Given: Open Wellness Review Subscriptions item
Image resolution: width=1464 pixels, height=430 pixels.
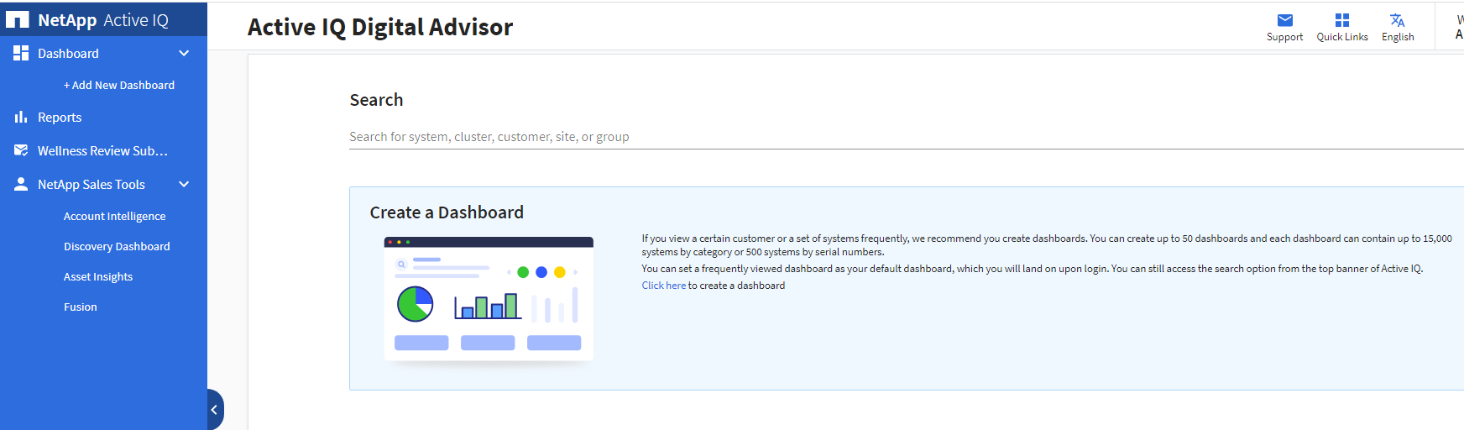Looking at the screenshot, I should pos(102,150).
